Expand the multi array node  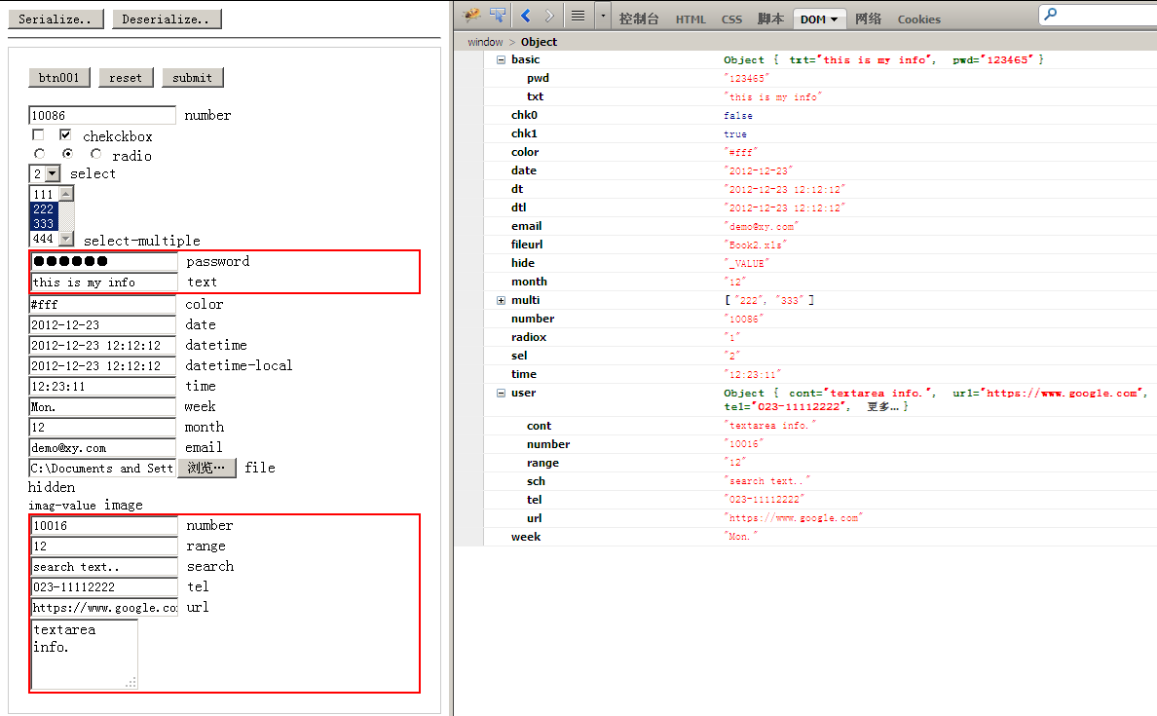(x=502, y=300)
